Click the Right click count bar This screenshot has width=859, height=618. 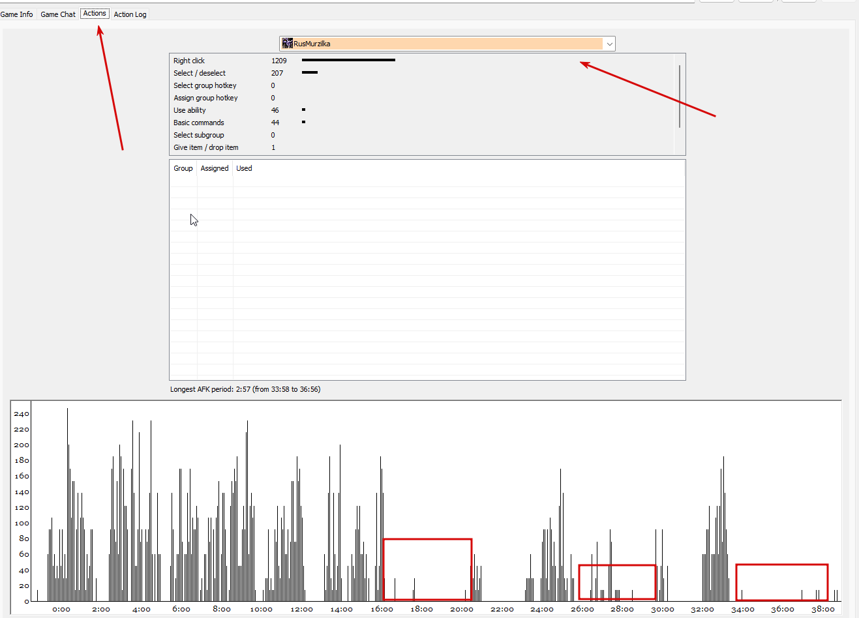pyautogui.click(x=348, y=60)
